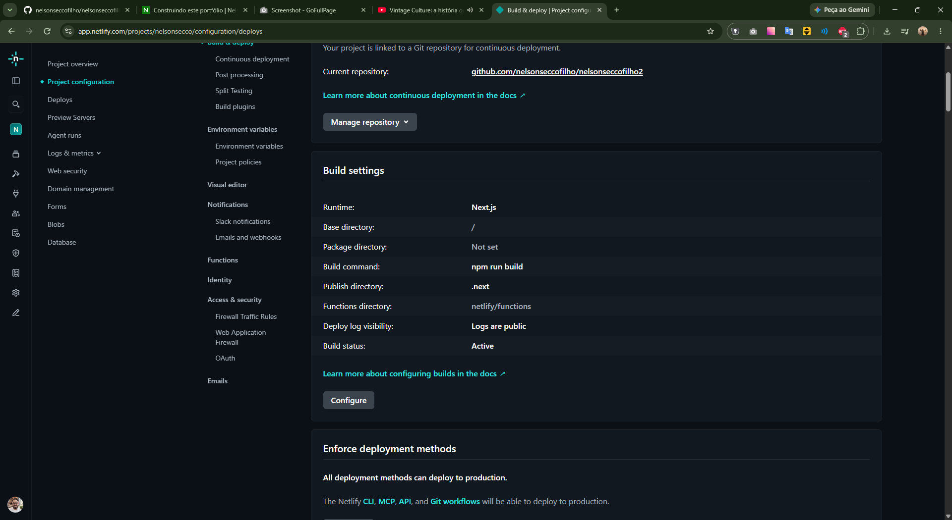The width and height of the screenshot is (952, 520).
Task: Click the GoFullPage camera extension icon
Action: click(753, 31)
